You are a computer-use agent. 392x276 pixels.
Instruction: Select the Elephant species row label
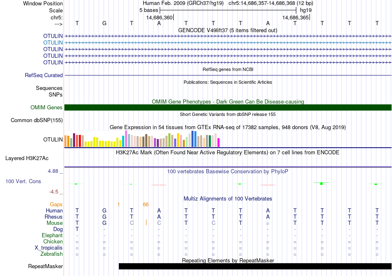click(x=52, y=235)
